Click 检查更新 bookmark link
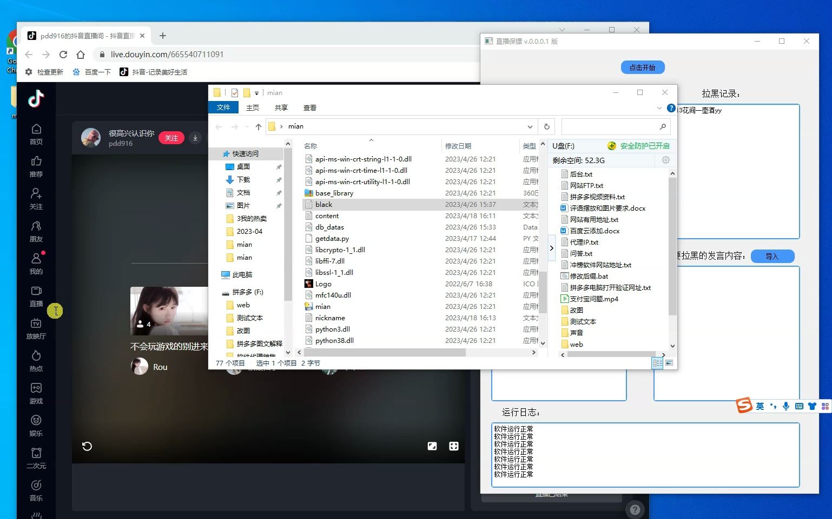Viewport: 832px width, 519px height. pos(44,72)
